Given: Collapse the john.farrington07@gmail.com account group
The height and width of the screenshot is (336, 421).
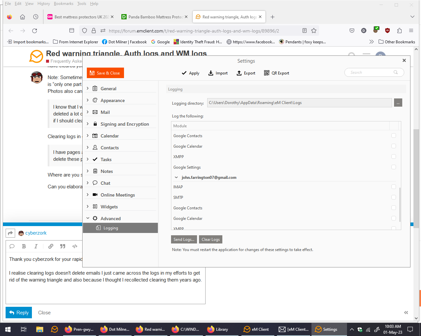Looking at the screenshot, I should coord(176,177).
